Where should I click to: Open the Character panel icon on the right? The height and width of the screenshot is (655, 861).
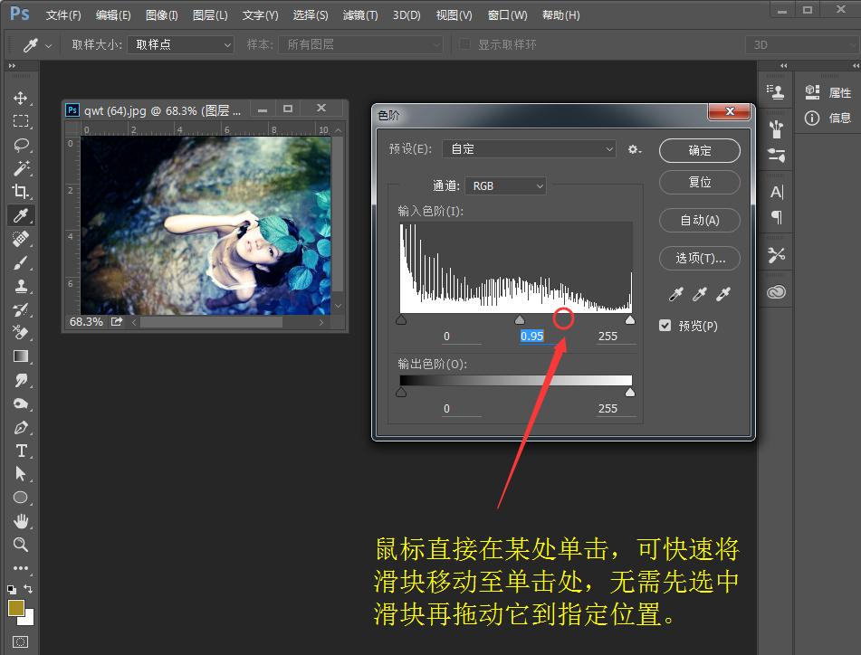tap(775, 191)
